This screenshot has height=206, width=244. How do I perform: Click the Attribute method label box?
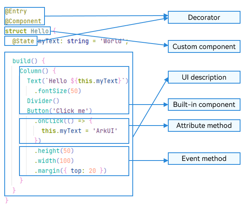click(204, 126)
